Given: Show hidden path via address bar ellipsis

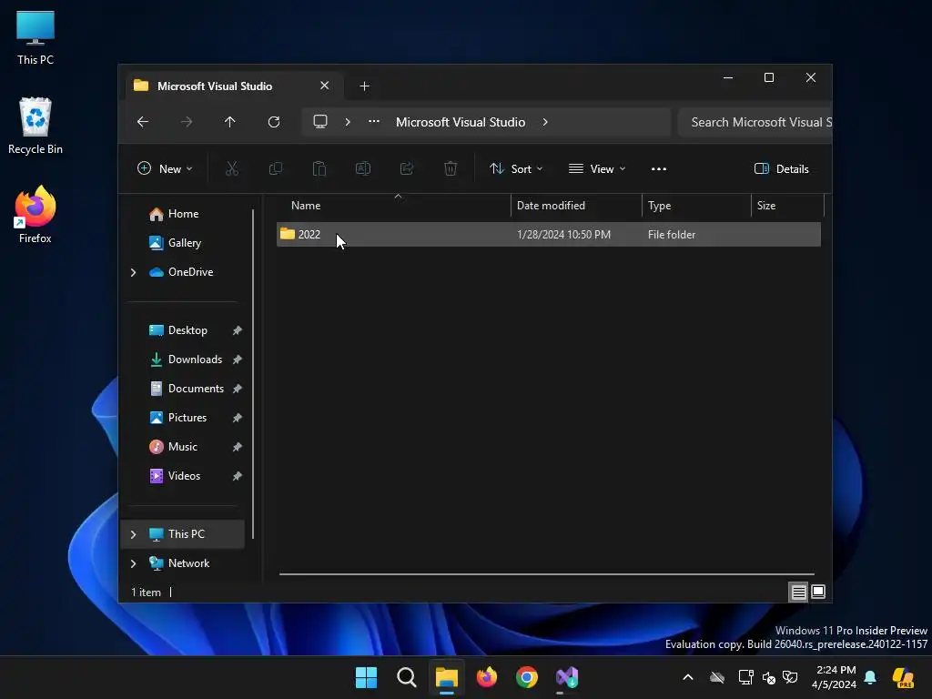Looking at the screenshot, I should point(374,121).
